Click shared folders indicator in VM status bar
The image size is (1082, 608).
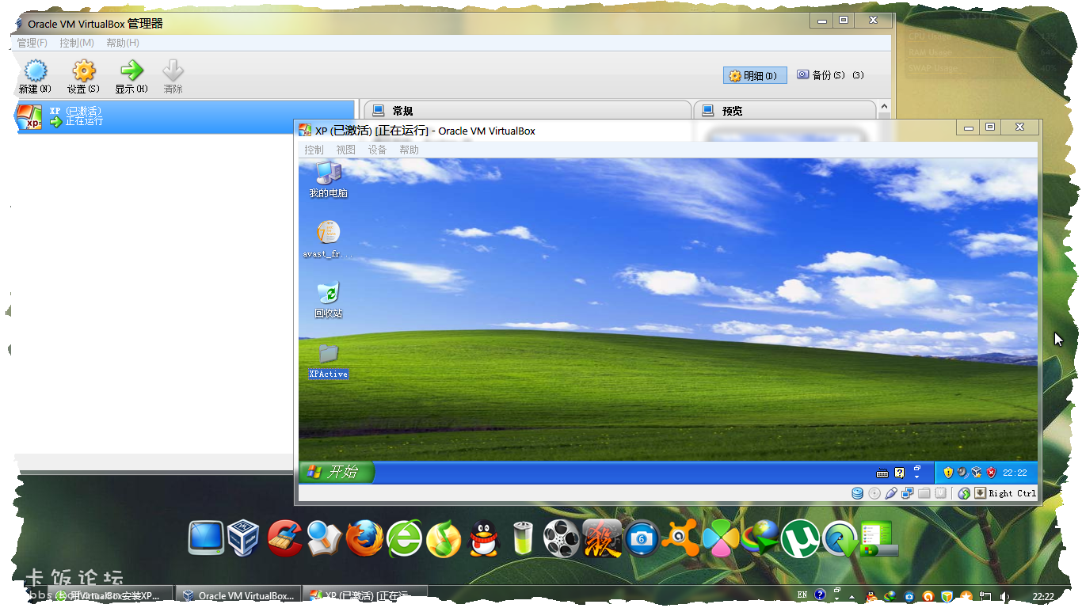coord(924,493)
